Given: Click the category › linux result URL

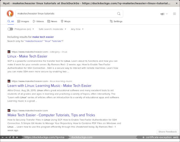Looking at the screenshot, I should tap(39, 52).
